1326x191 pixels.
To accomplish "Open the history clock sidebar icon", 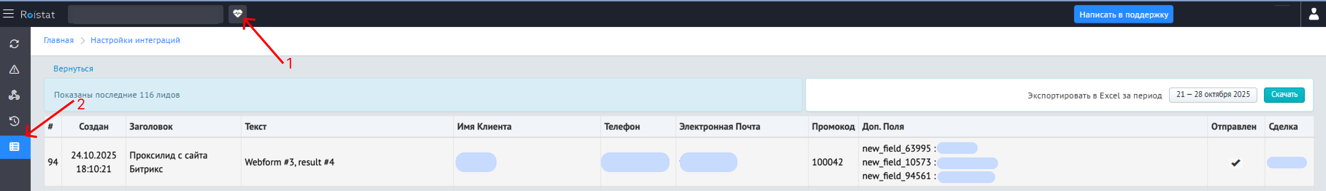I will 14,121.
